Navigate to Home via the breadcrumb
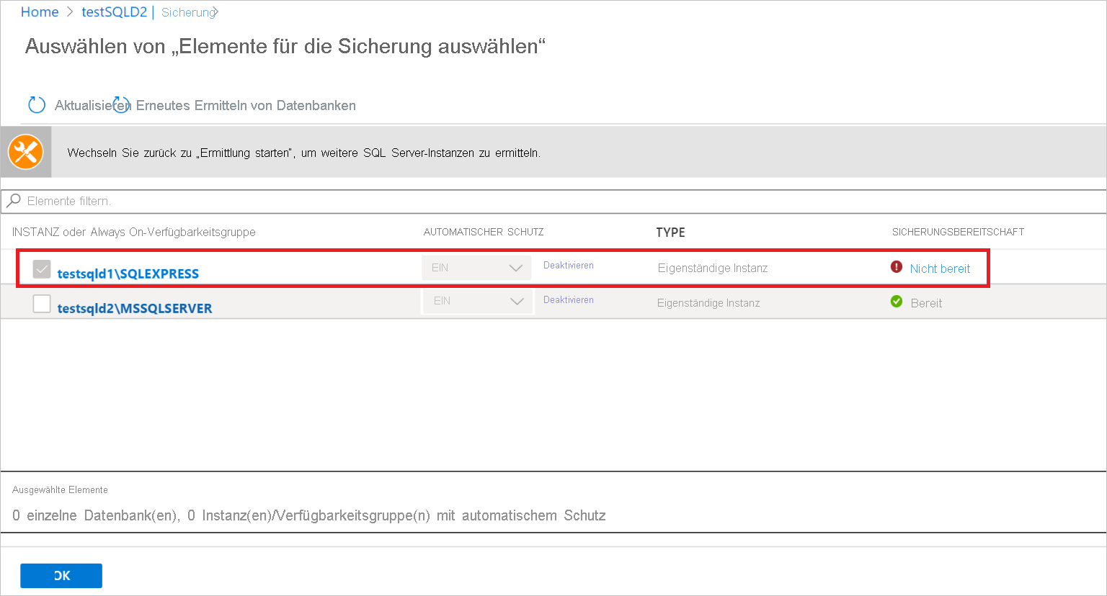Viewport: 1107px width, 596px height. tap(40, 12)
